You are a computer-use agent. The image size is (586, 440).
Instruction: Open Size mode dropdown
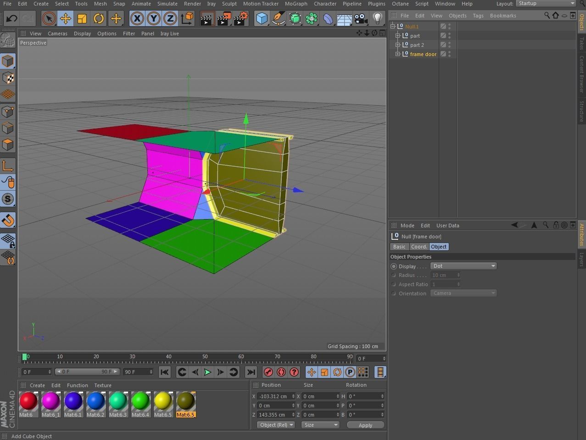coord(320,425)
